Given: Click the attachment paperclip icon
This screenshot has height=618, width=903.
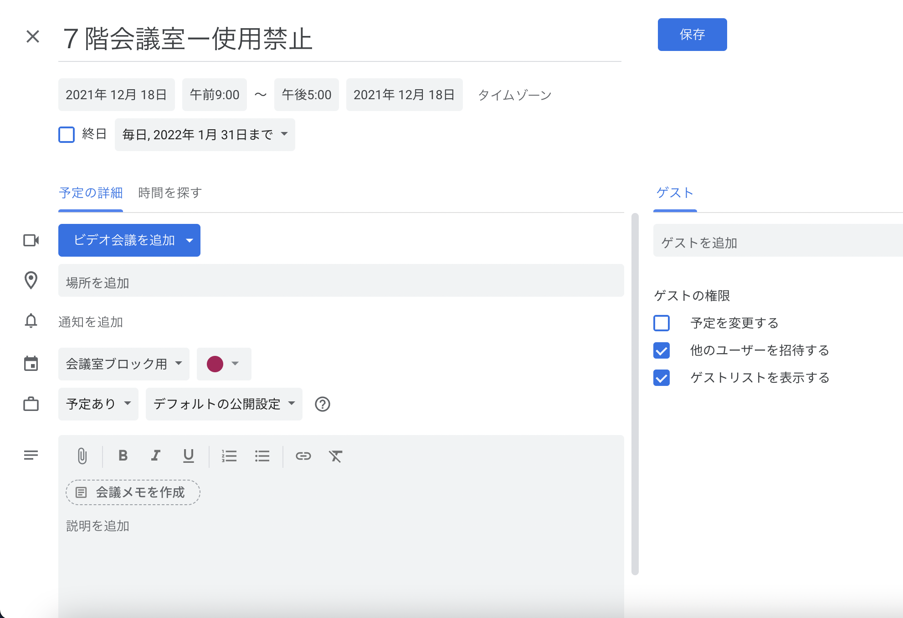Looking at the screenshot, I should click(x=82, y=456).
